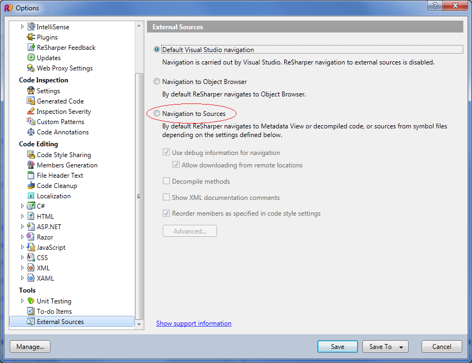Click the Code Style Sharing icon
The height and width of the screenshot is (363, 472).
click(31, 154)
